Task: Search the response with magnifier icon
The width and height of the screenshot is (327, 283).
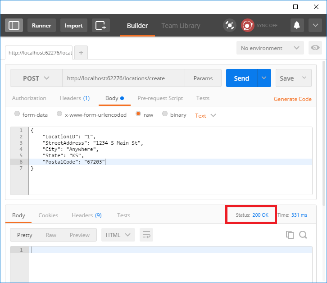Action: pyautogui.click(x=303, y=235)
